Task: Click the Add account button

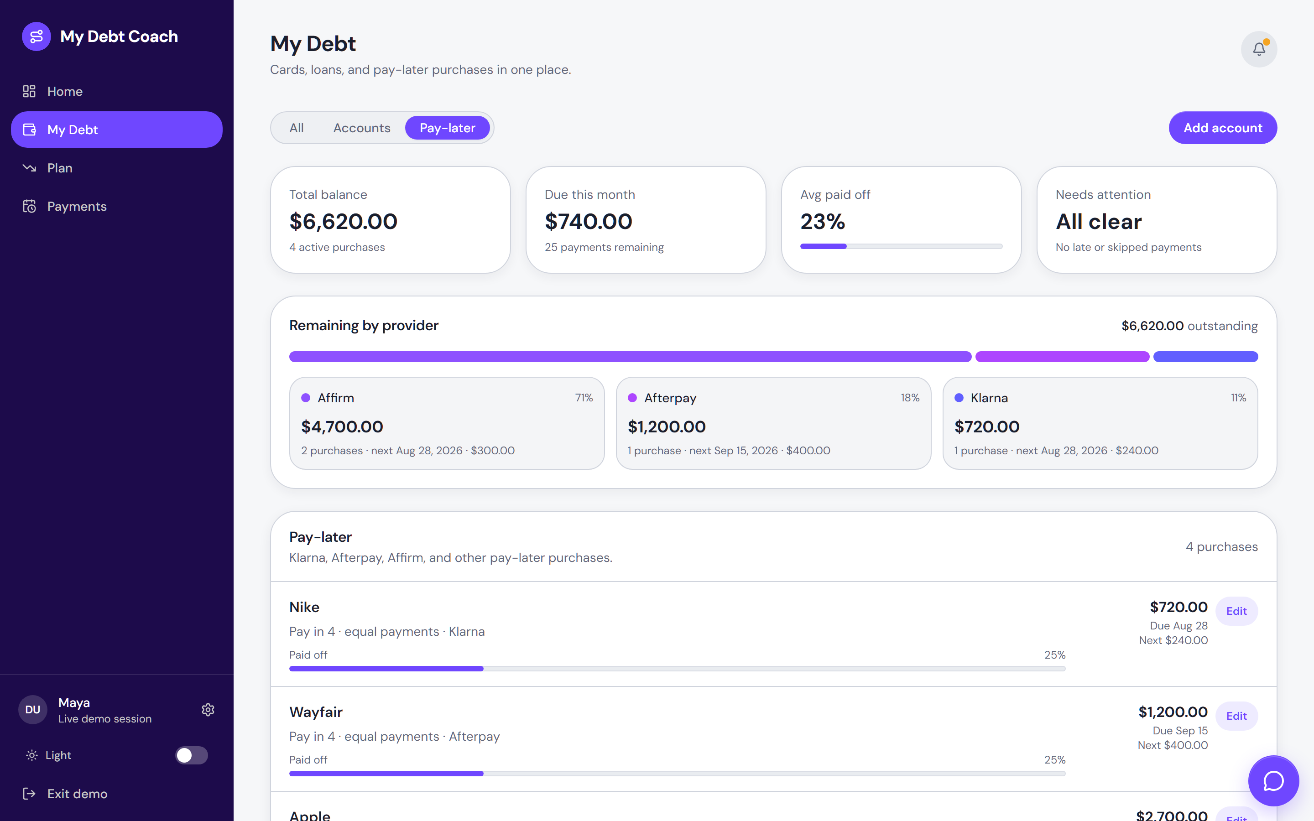Action: click(x=1223, y=128)
